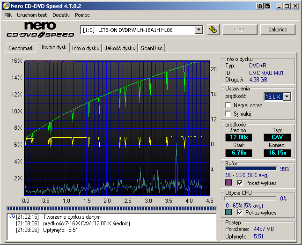This screenshot has height=245, width=302.
Task: Expand the 16.0X speed dropdown arrow
Action: tap(287, 97)
